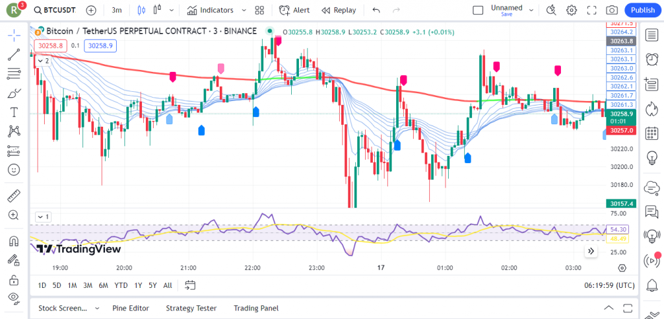The height and width of the screenshot is (319, 664).
Task: Open streams icon with red dot
Action: coord(652,260)
